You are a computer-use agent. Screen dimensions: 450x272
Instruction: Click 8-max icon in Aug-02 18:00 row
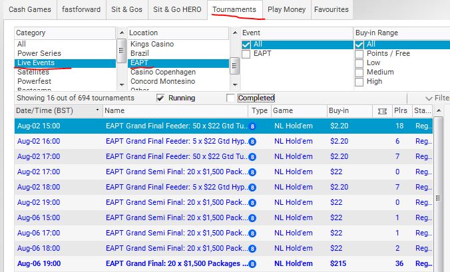click(252, 188)
